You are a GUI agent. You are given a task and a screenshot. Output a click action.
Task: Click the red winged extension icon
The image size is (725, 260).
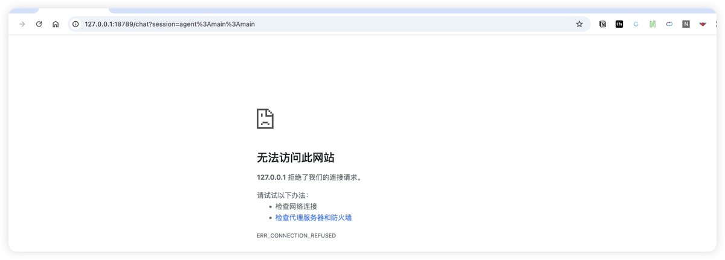[703, 24]
